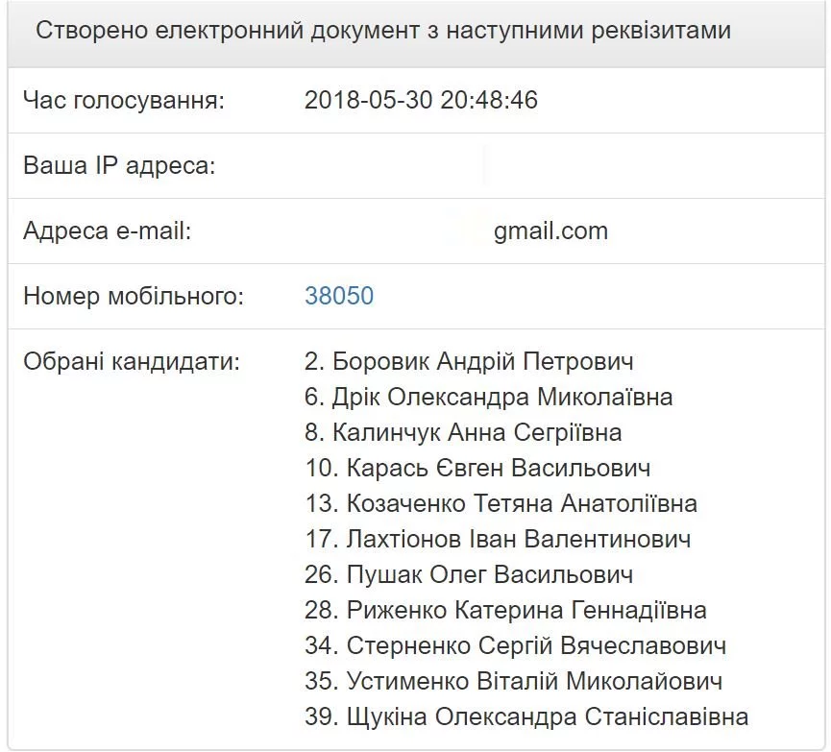Click the panel header about the created electronic document
831x752 pixels.
[x=383, y=31]
